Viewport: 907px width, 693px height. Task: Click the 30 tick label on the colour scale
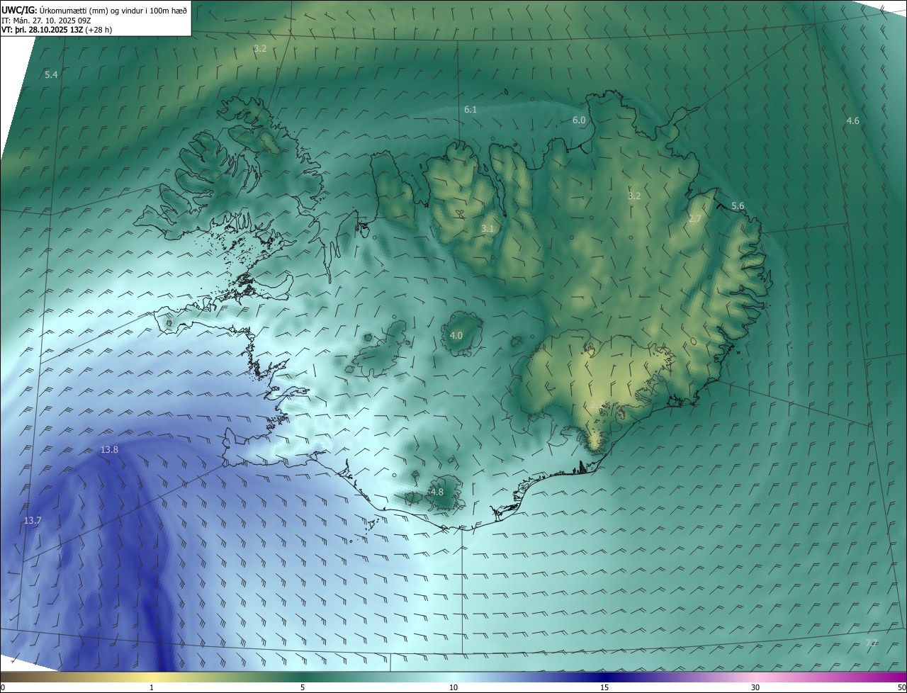[x=755, y=688]
